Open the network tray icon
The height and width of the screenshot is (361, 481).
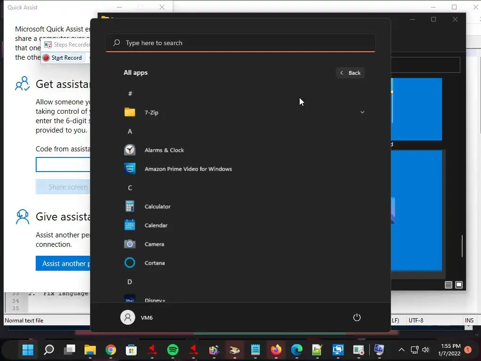pos(414,350)
